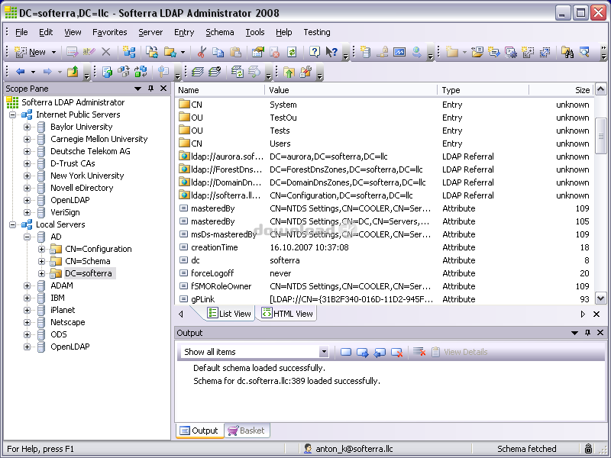Pin the Scope Pane with pushpin
The image size is (611, 458).
click(x=150, y=89)
